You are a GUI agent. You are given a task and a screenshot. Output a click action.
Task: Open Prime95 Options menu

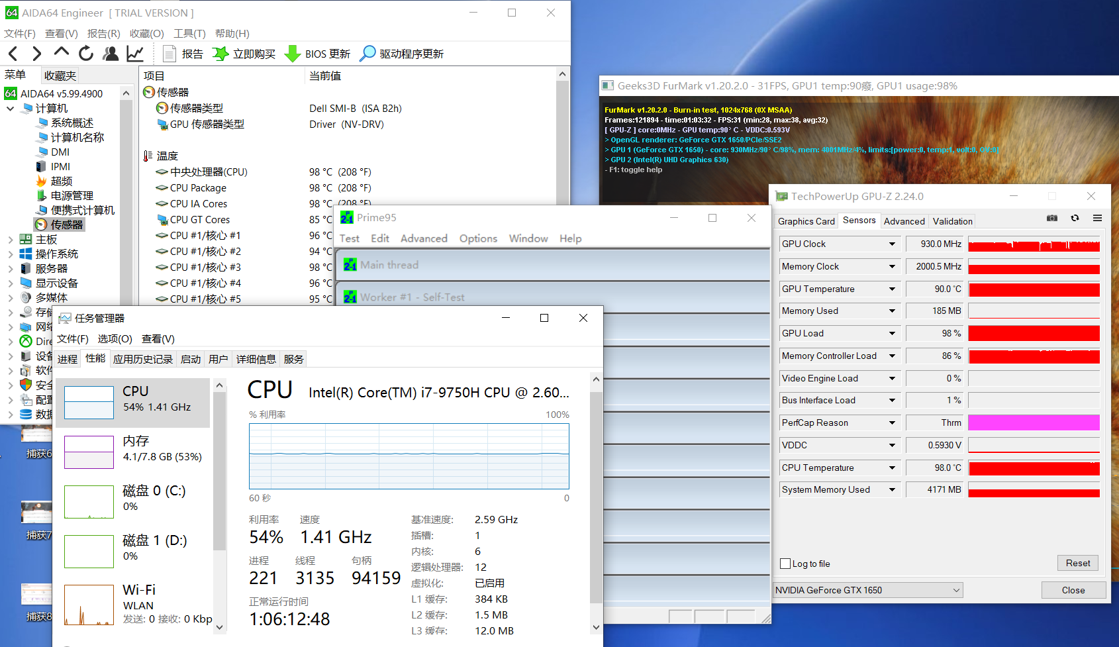click(x=478, y=238)
